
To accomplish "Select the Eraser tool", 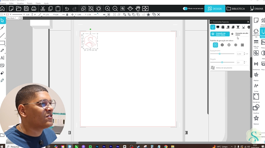I will [x=2, y=73].
